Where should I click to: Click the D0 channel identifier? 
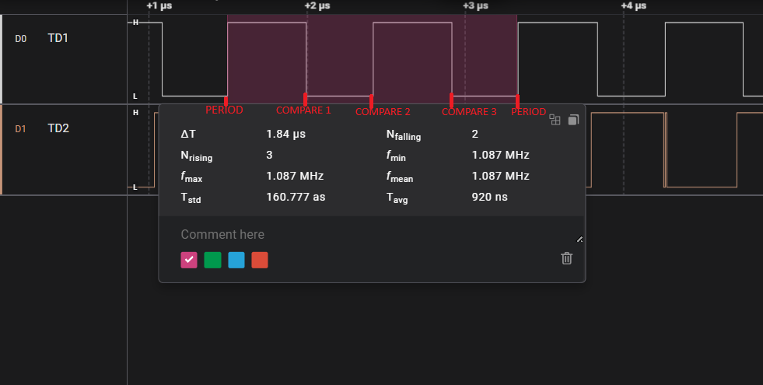20,39
